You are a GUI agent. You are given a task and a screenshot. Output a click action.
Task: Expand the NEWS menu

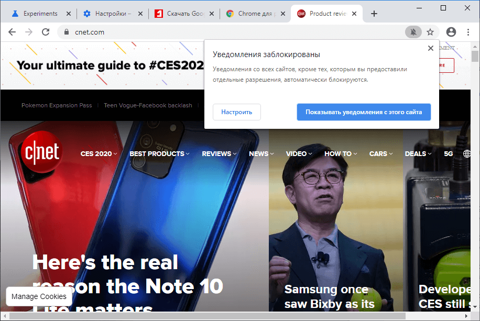[x=261, y=153]
